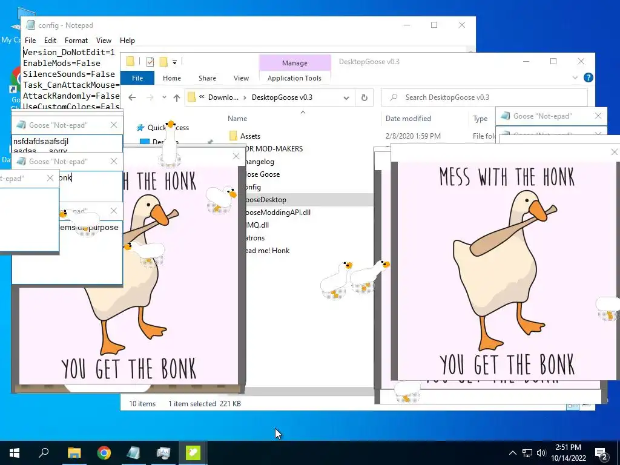Open the Windows Start menu
Image resolution: width=620 pixels, height=465 pixels.
coord(15,453)
